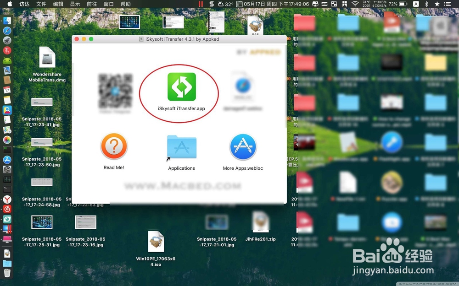Click input source A icon in menu bar
Viewport: 459px width, 286px height.
tap(416, 4)
